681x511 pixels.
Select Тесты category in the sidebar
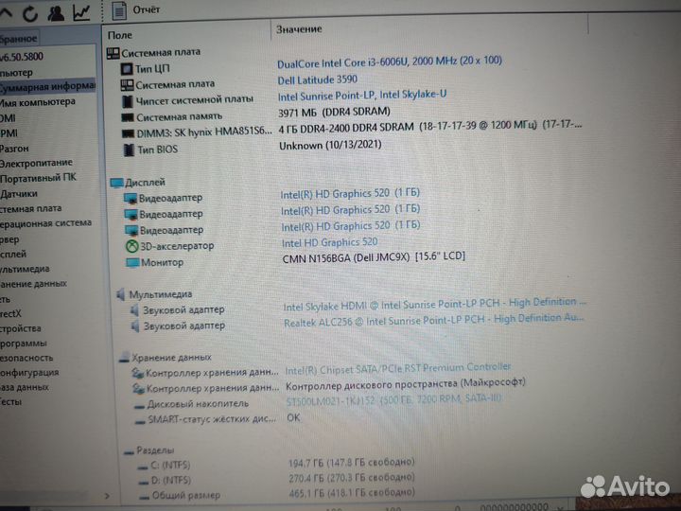[x=10, y=402]
